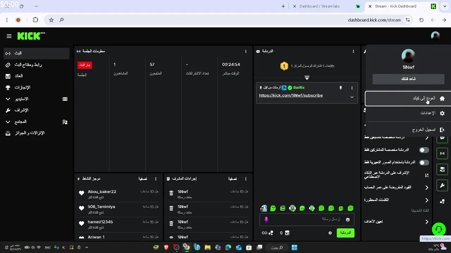Open the العائد (Revenue) sidebar item

[37, 76]
